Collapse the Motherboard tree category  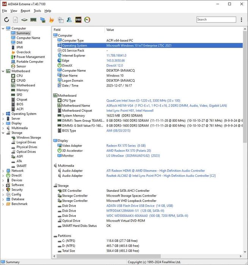coord(3,71)
